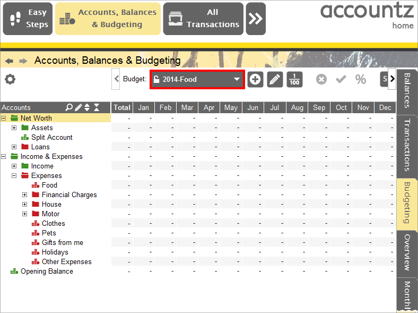Click the Jun column header

252,108
